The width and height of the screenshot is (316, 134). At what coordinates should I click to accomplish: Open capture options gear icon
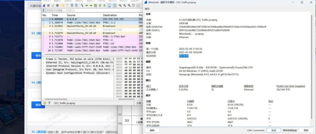click(x=57, y=6)
